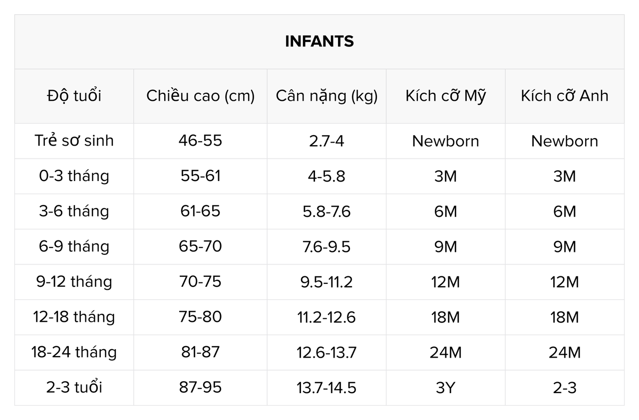The height and width of the screenshot is (420, 639).
Task: Select the weight cell "12.6-13.7"
Action: [x=326, y=353]
